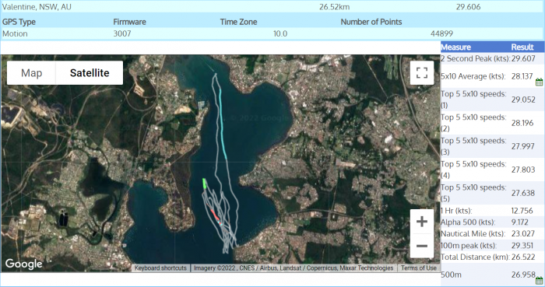Image resolution: width=545 pixels, height=287 pixels.
Task: Switch map to Satellite view
Action: coord(90,73)
